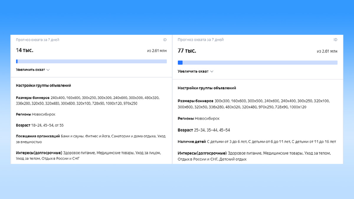354x199 pixels.
Task: Click the reach progress bar under 14 тыс.
Action: (x=91, y=61)
